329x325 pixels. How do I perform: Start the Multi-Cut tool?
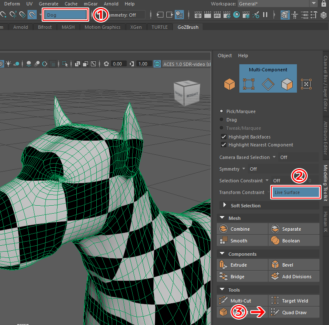tap(242, 301)
